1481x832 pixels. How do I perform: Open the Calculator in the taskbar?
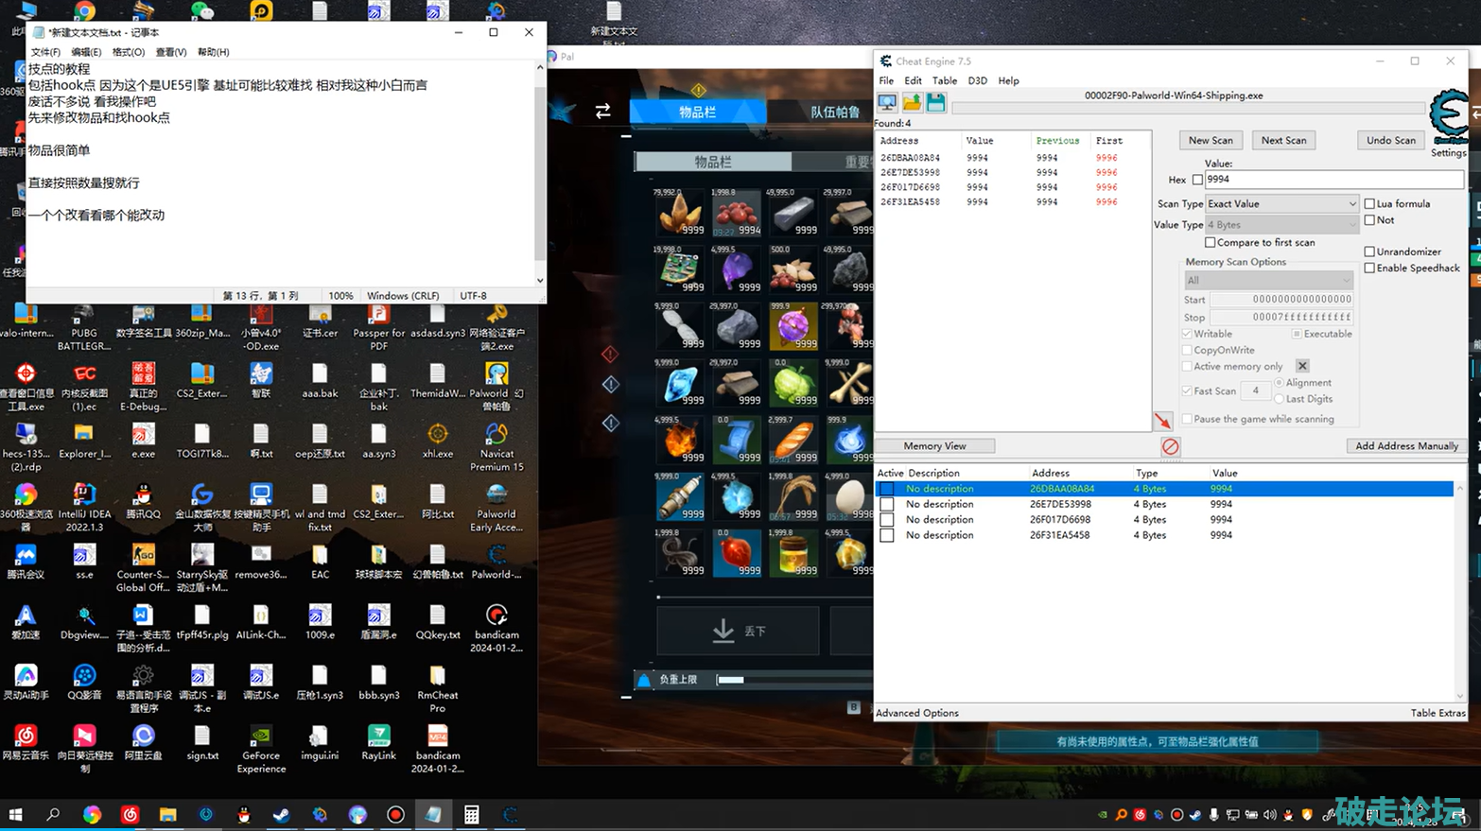tap(471, 815)
